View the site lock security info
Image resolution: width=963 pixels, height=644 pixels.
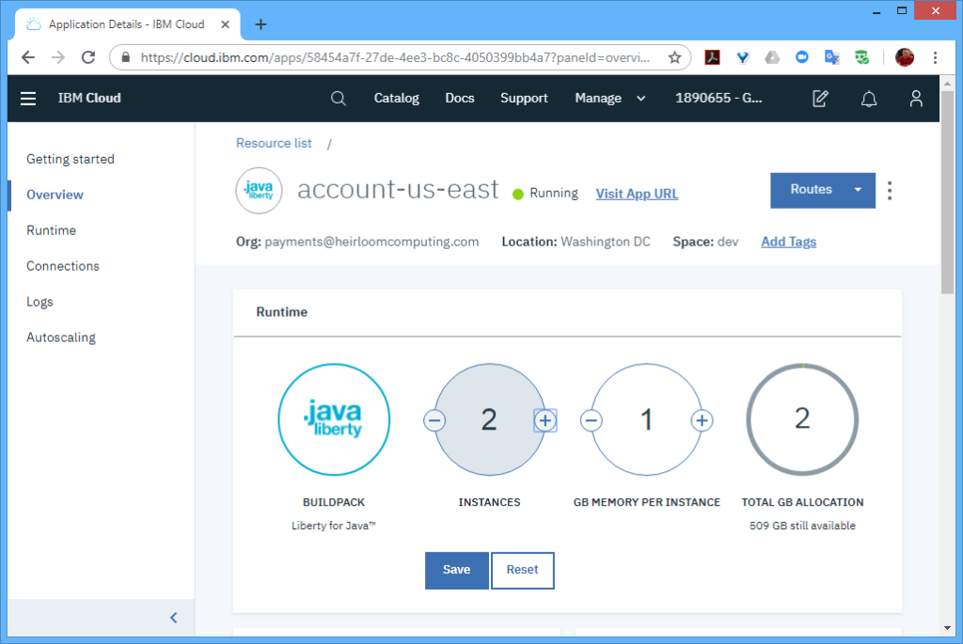pos(126,57)
